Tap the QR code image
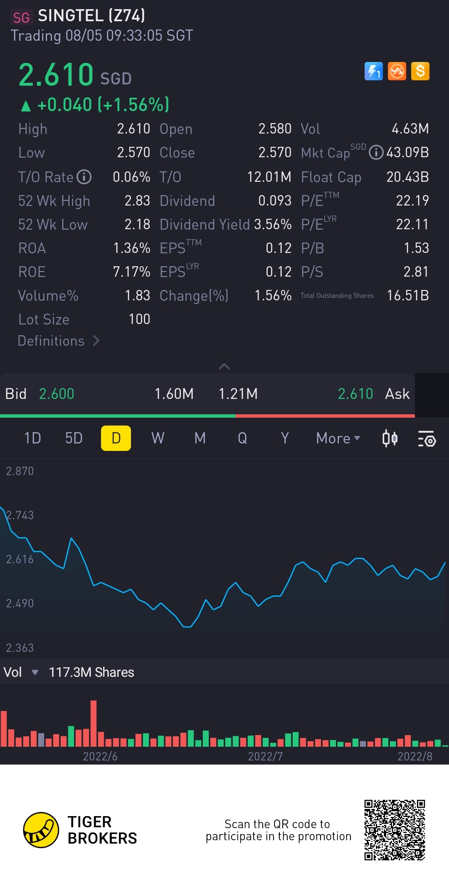449x896 pixels. [395, 830]
